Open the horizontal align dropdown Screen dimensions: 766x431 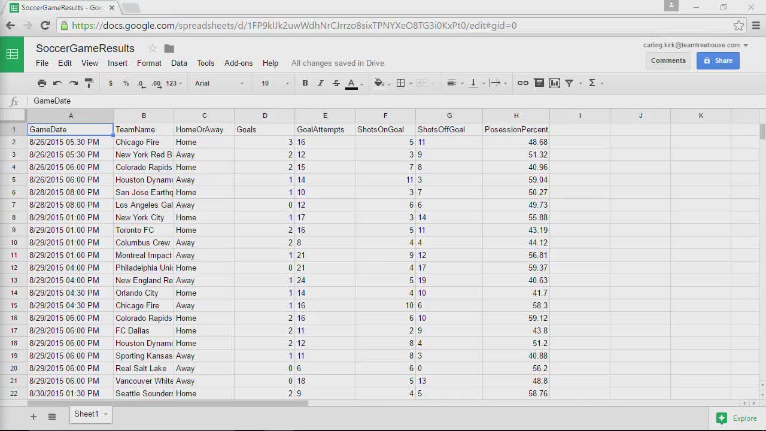(x=456, y=83)
